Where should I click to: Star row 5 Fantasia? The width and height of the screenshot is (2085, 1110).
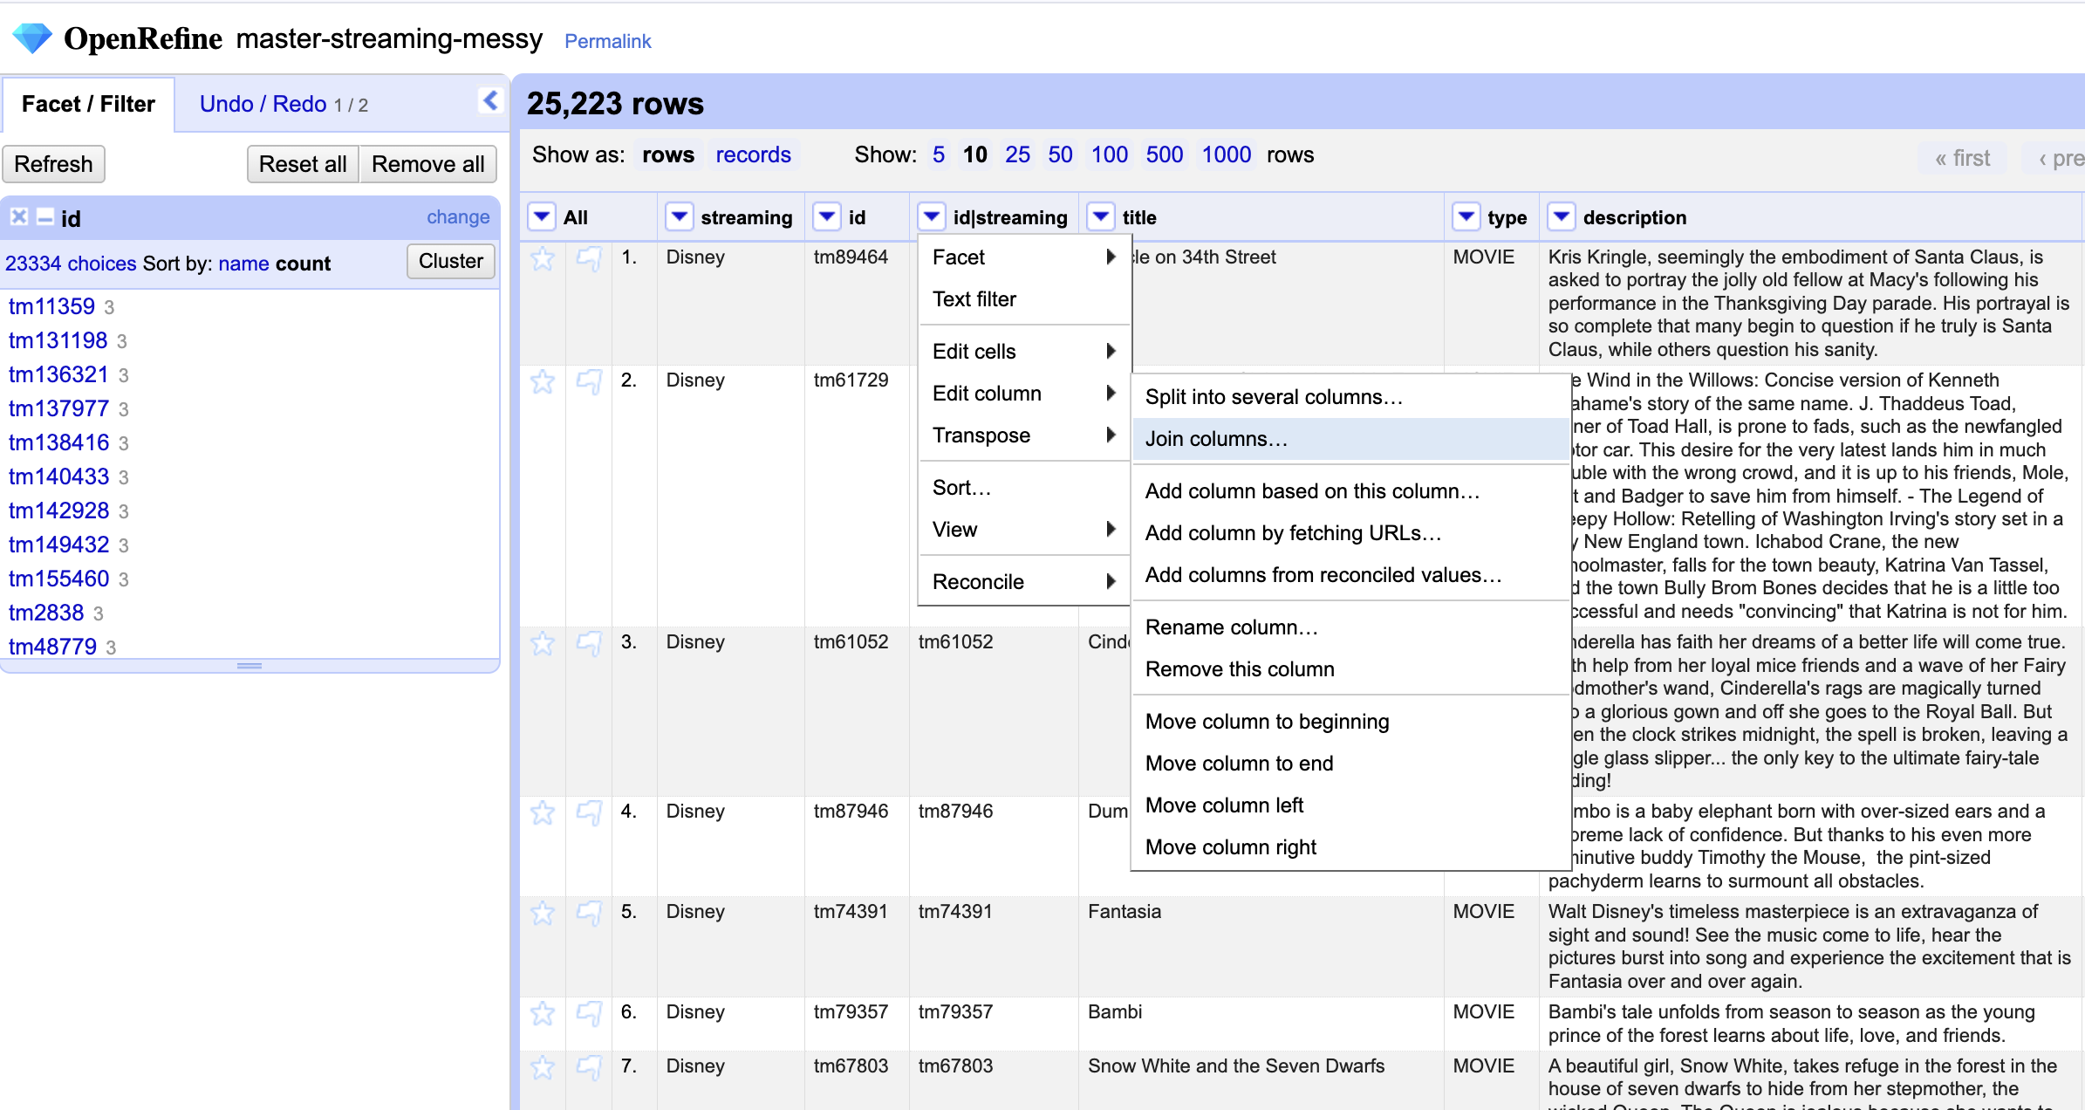pos(543,913)
